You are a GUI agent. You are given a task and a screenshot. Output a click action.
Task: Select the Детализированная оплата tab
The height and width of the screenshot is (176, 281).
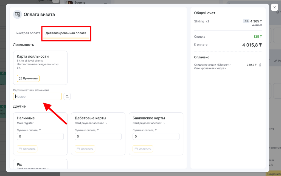(x=66, y=33)
